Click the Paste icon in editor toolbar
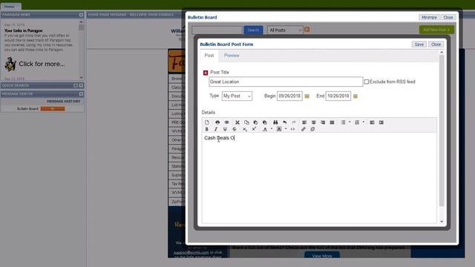The width and height of the screenshot is (475, 267). [x=255, y=122]
